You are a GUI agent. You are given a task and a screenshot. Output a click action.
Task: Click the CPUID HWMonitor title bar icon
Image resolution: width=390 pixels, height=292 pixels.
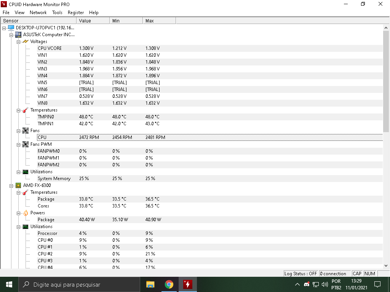click(x=4, y=4)
